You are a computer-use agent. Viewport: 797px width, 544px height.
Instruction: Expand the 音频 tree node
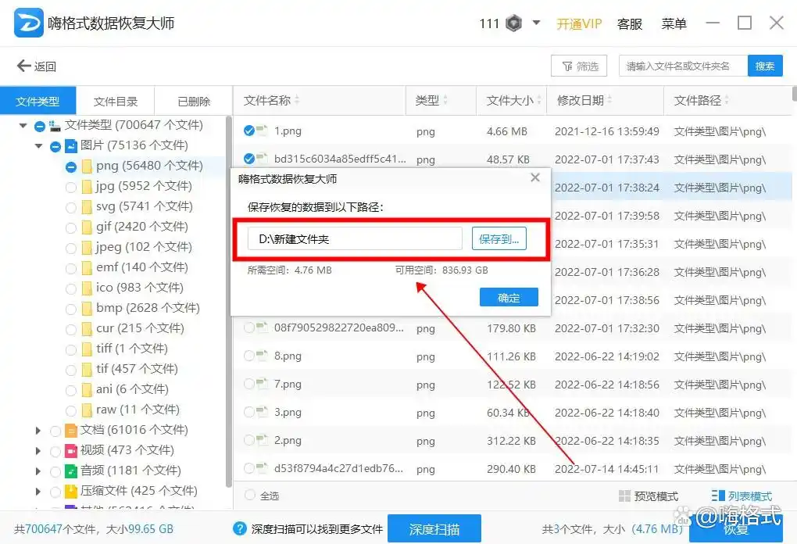38,471
